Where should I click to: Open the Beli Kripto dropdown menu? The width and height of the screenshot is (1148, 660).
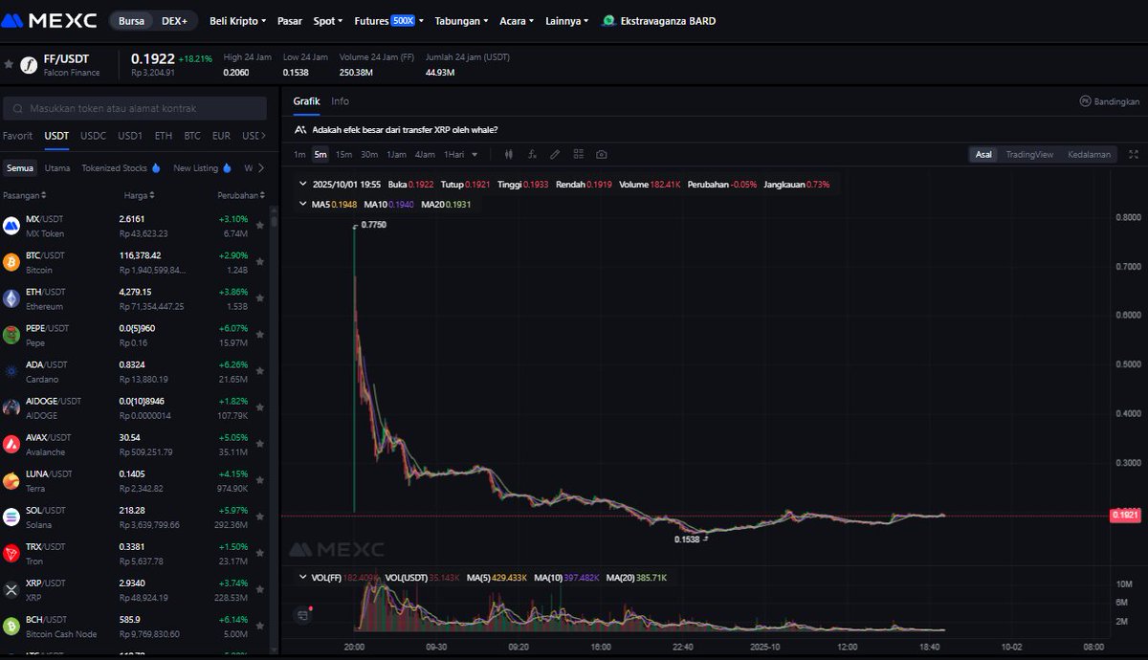239,20
